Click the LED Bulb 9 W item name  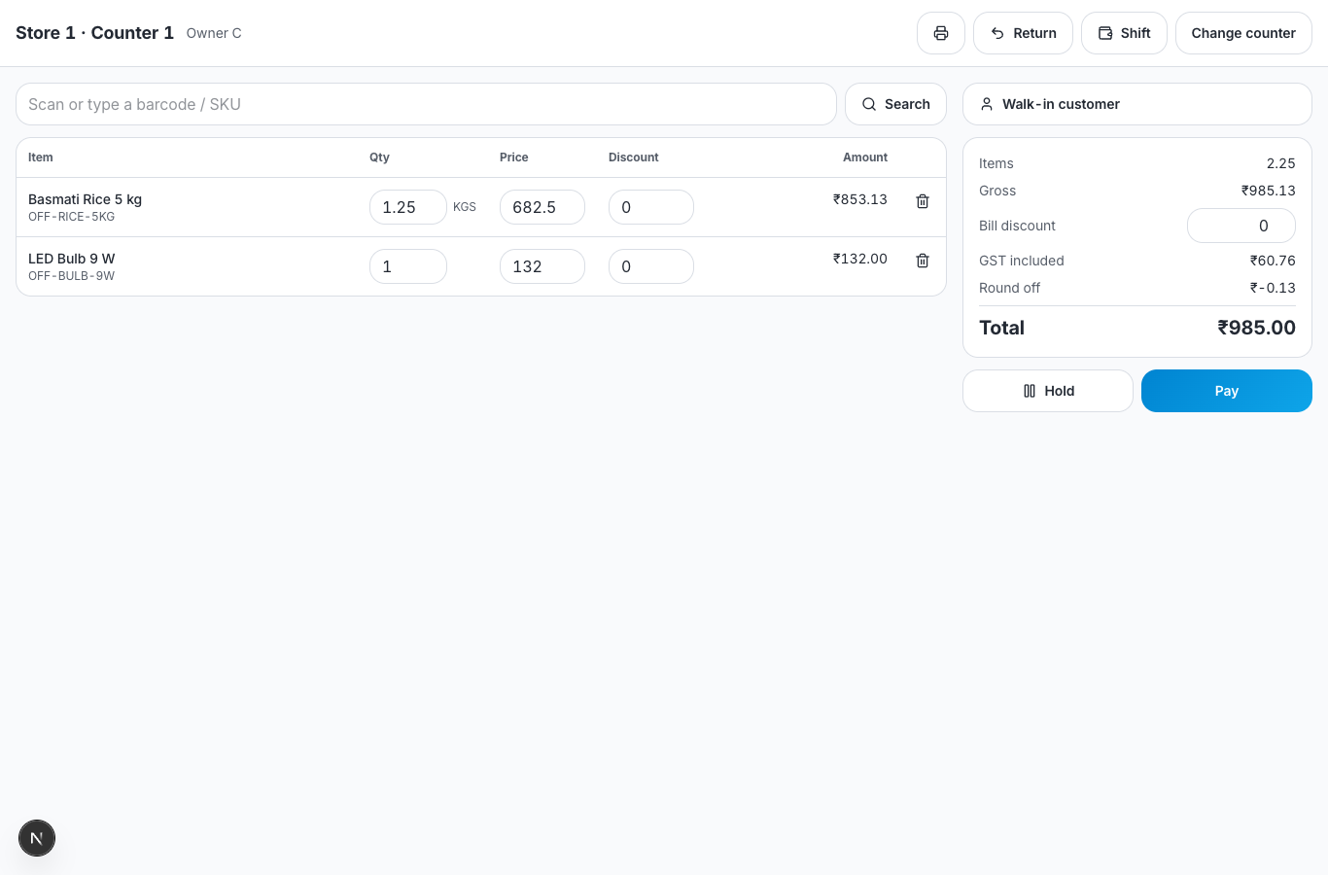click(x=71, y=259)
